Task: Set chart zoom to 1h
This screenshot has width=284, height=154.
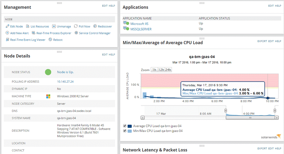Action: [x=154, y=70]
